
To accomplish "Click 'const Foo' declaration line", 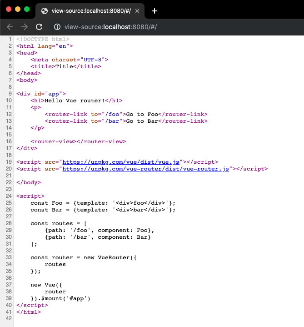I will pyautogui.click(x=103, y=203).
